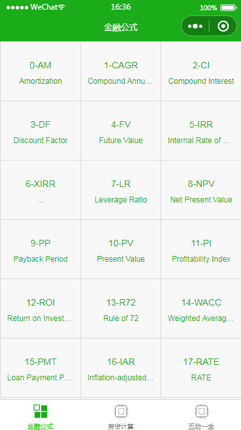Screen dimensions: 241x430
Task: Open the 4-FV Future Value calculator
Action: (x=120, y=130)
